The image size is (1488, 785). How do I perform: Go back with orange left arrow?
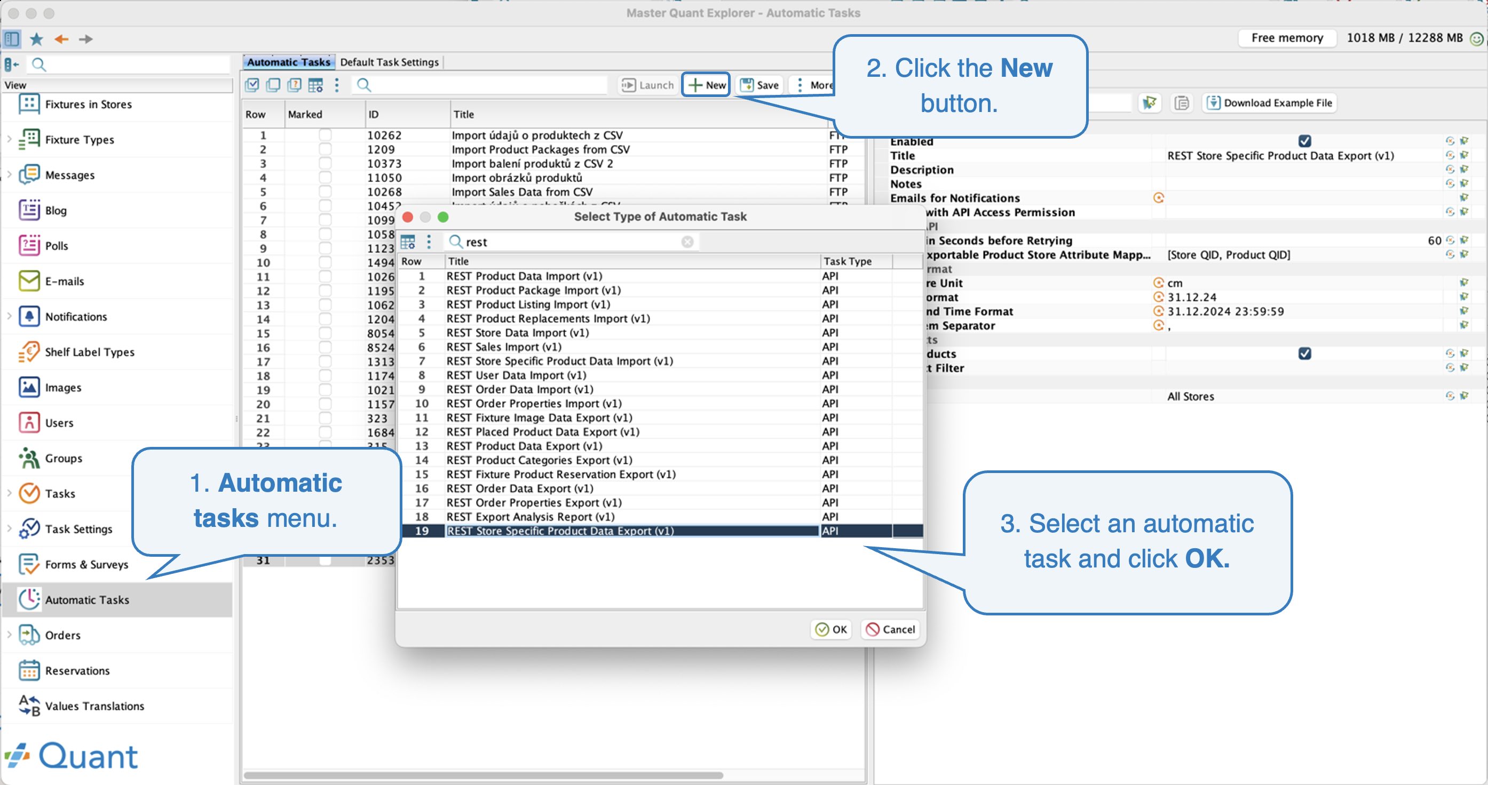click(x=61, y=39)
